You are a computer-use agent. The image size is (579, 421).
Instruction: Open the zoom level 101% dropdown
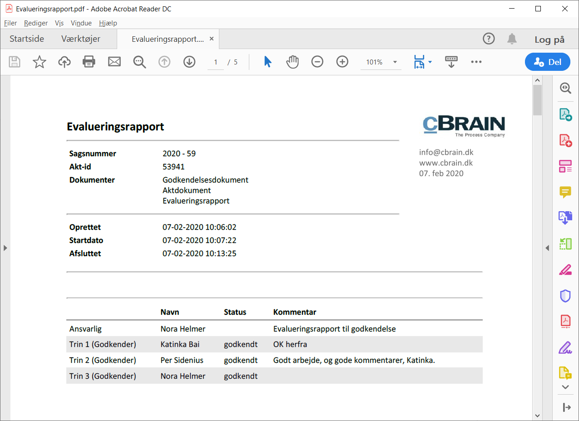[x=395, y=62]
